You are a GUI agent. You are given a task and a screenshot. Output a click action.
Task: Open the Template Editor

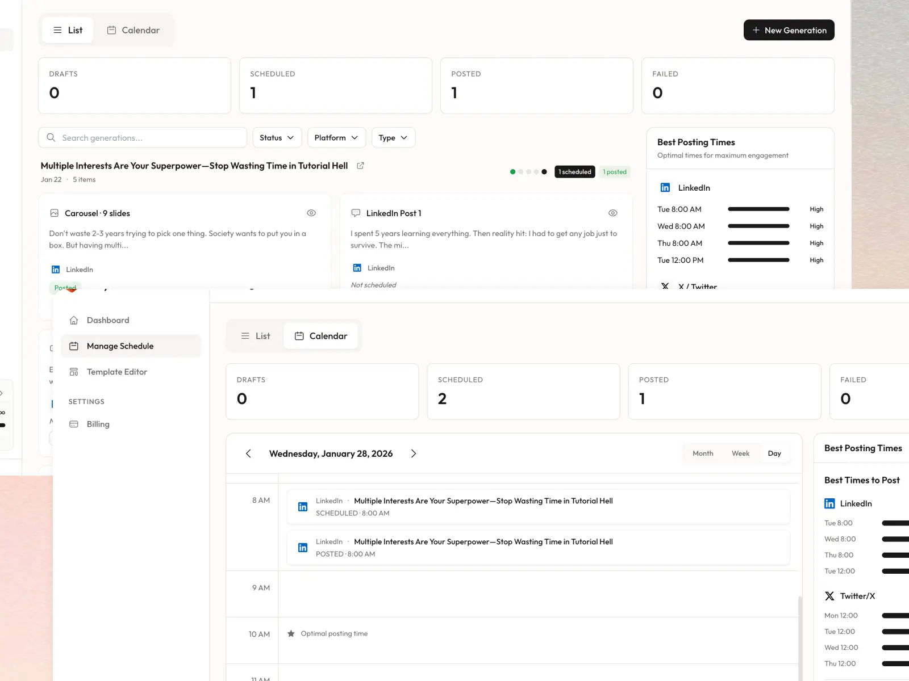pyautogui.click(x=116, y=372)
